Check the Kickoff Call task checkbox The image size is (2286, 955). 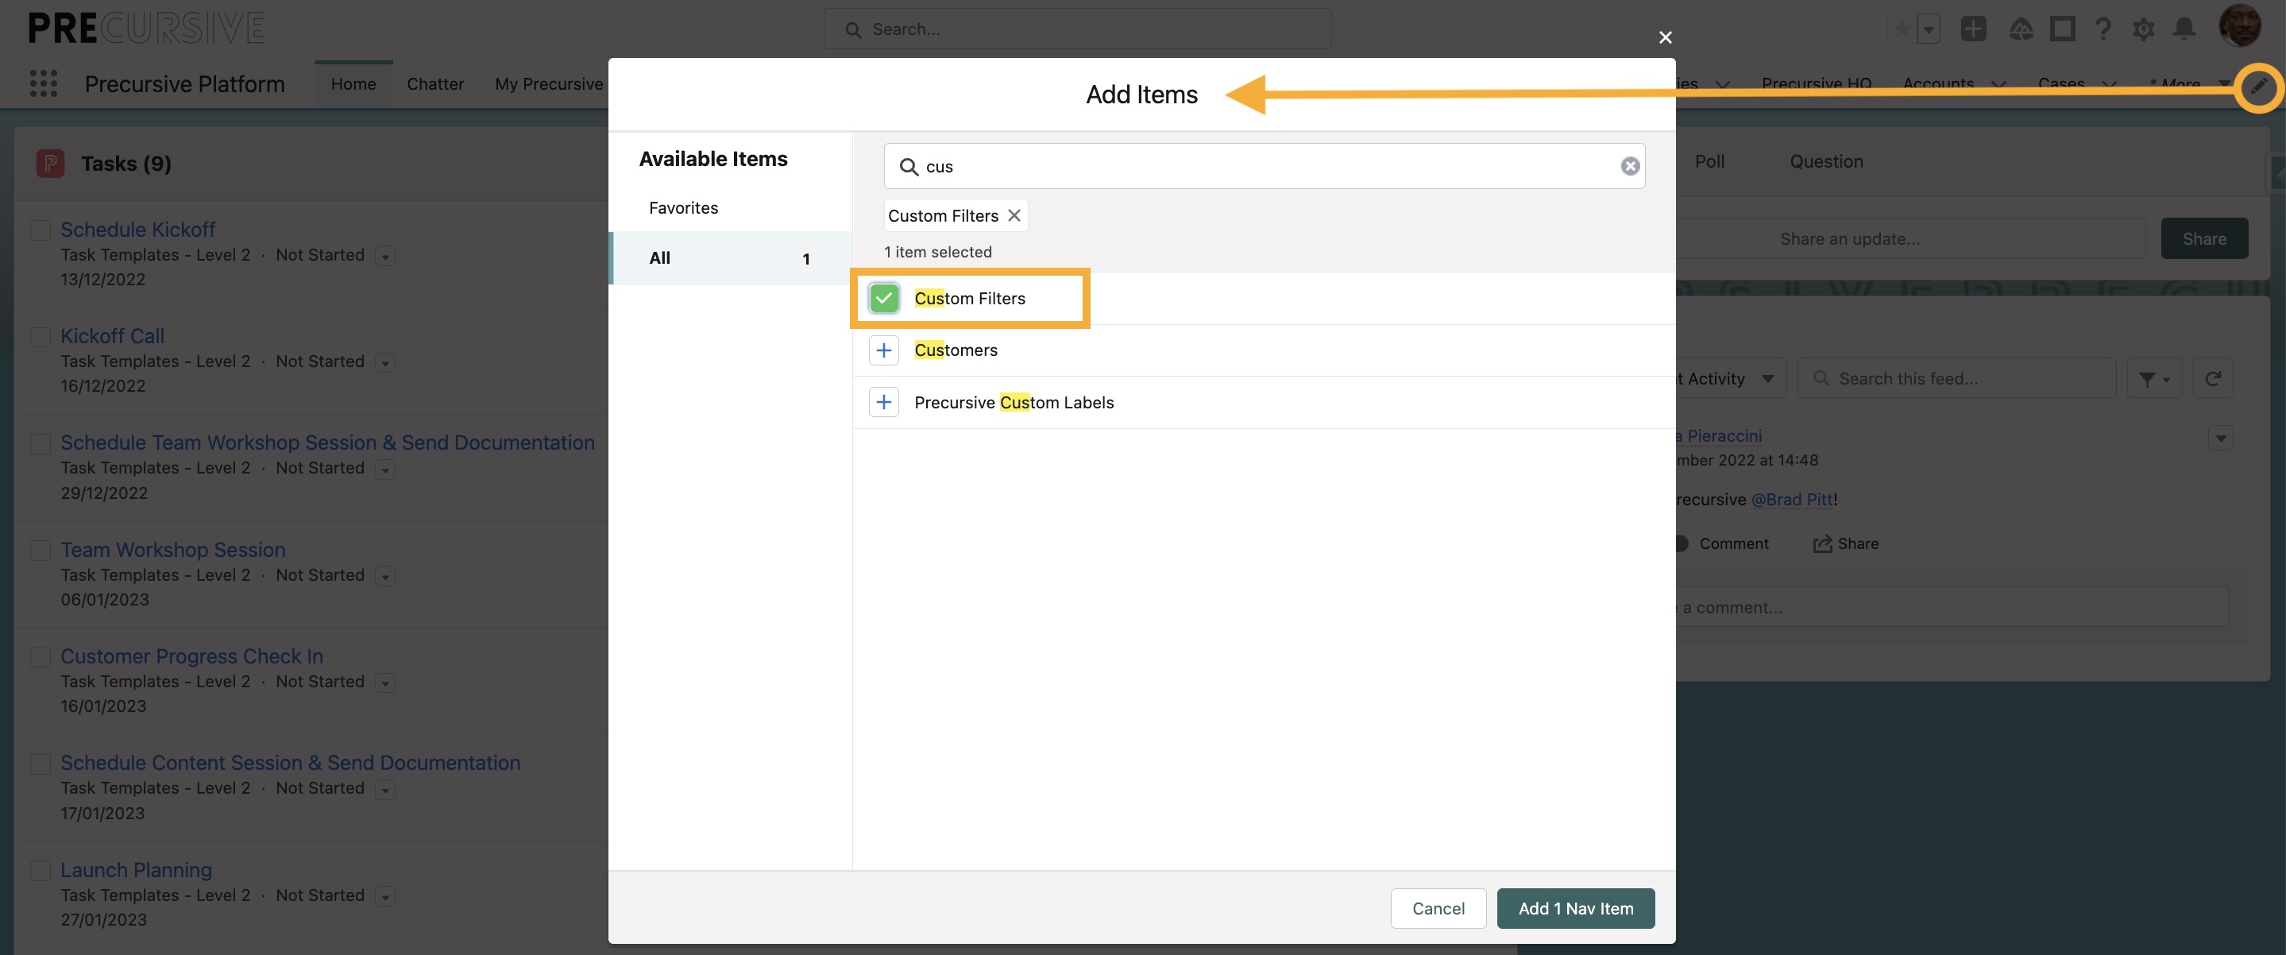41,336
